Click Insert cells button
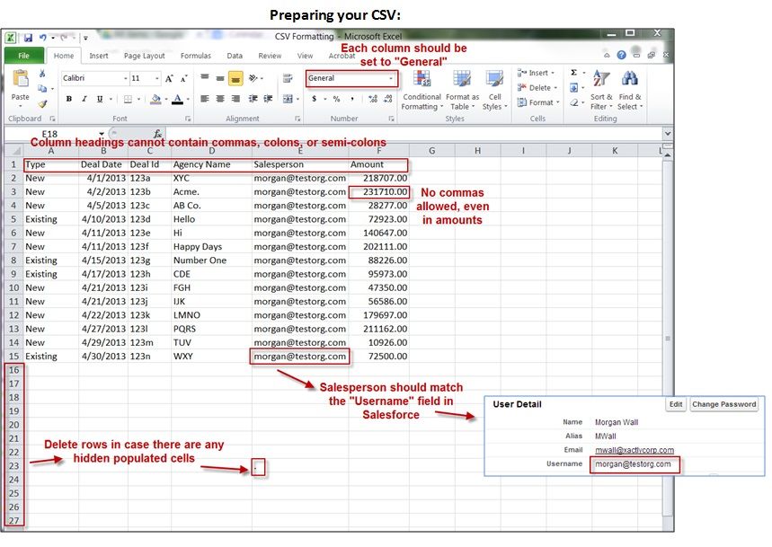 pyautogui.click(x=537, y=73)
